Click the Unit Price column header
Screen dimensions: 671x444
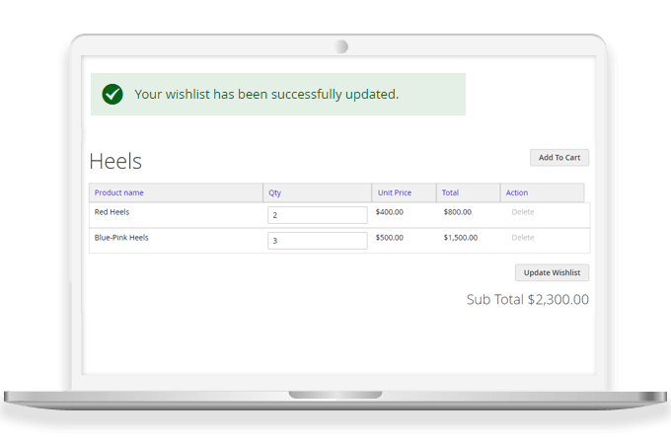tap(393, 192)
